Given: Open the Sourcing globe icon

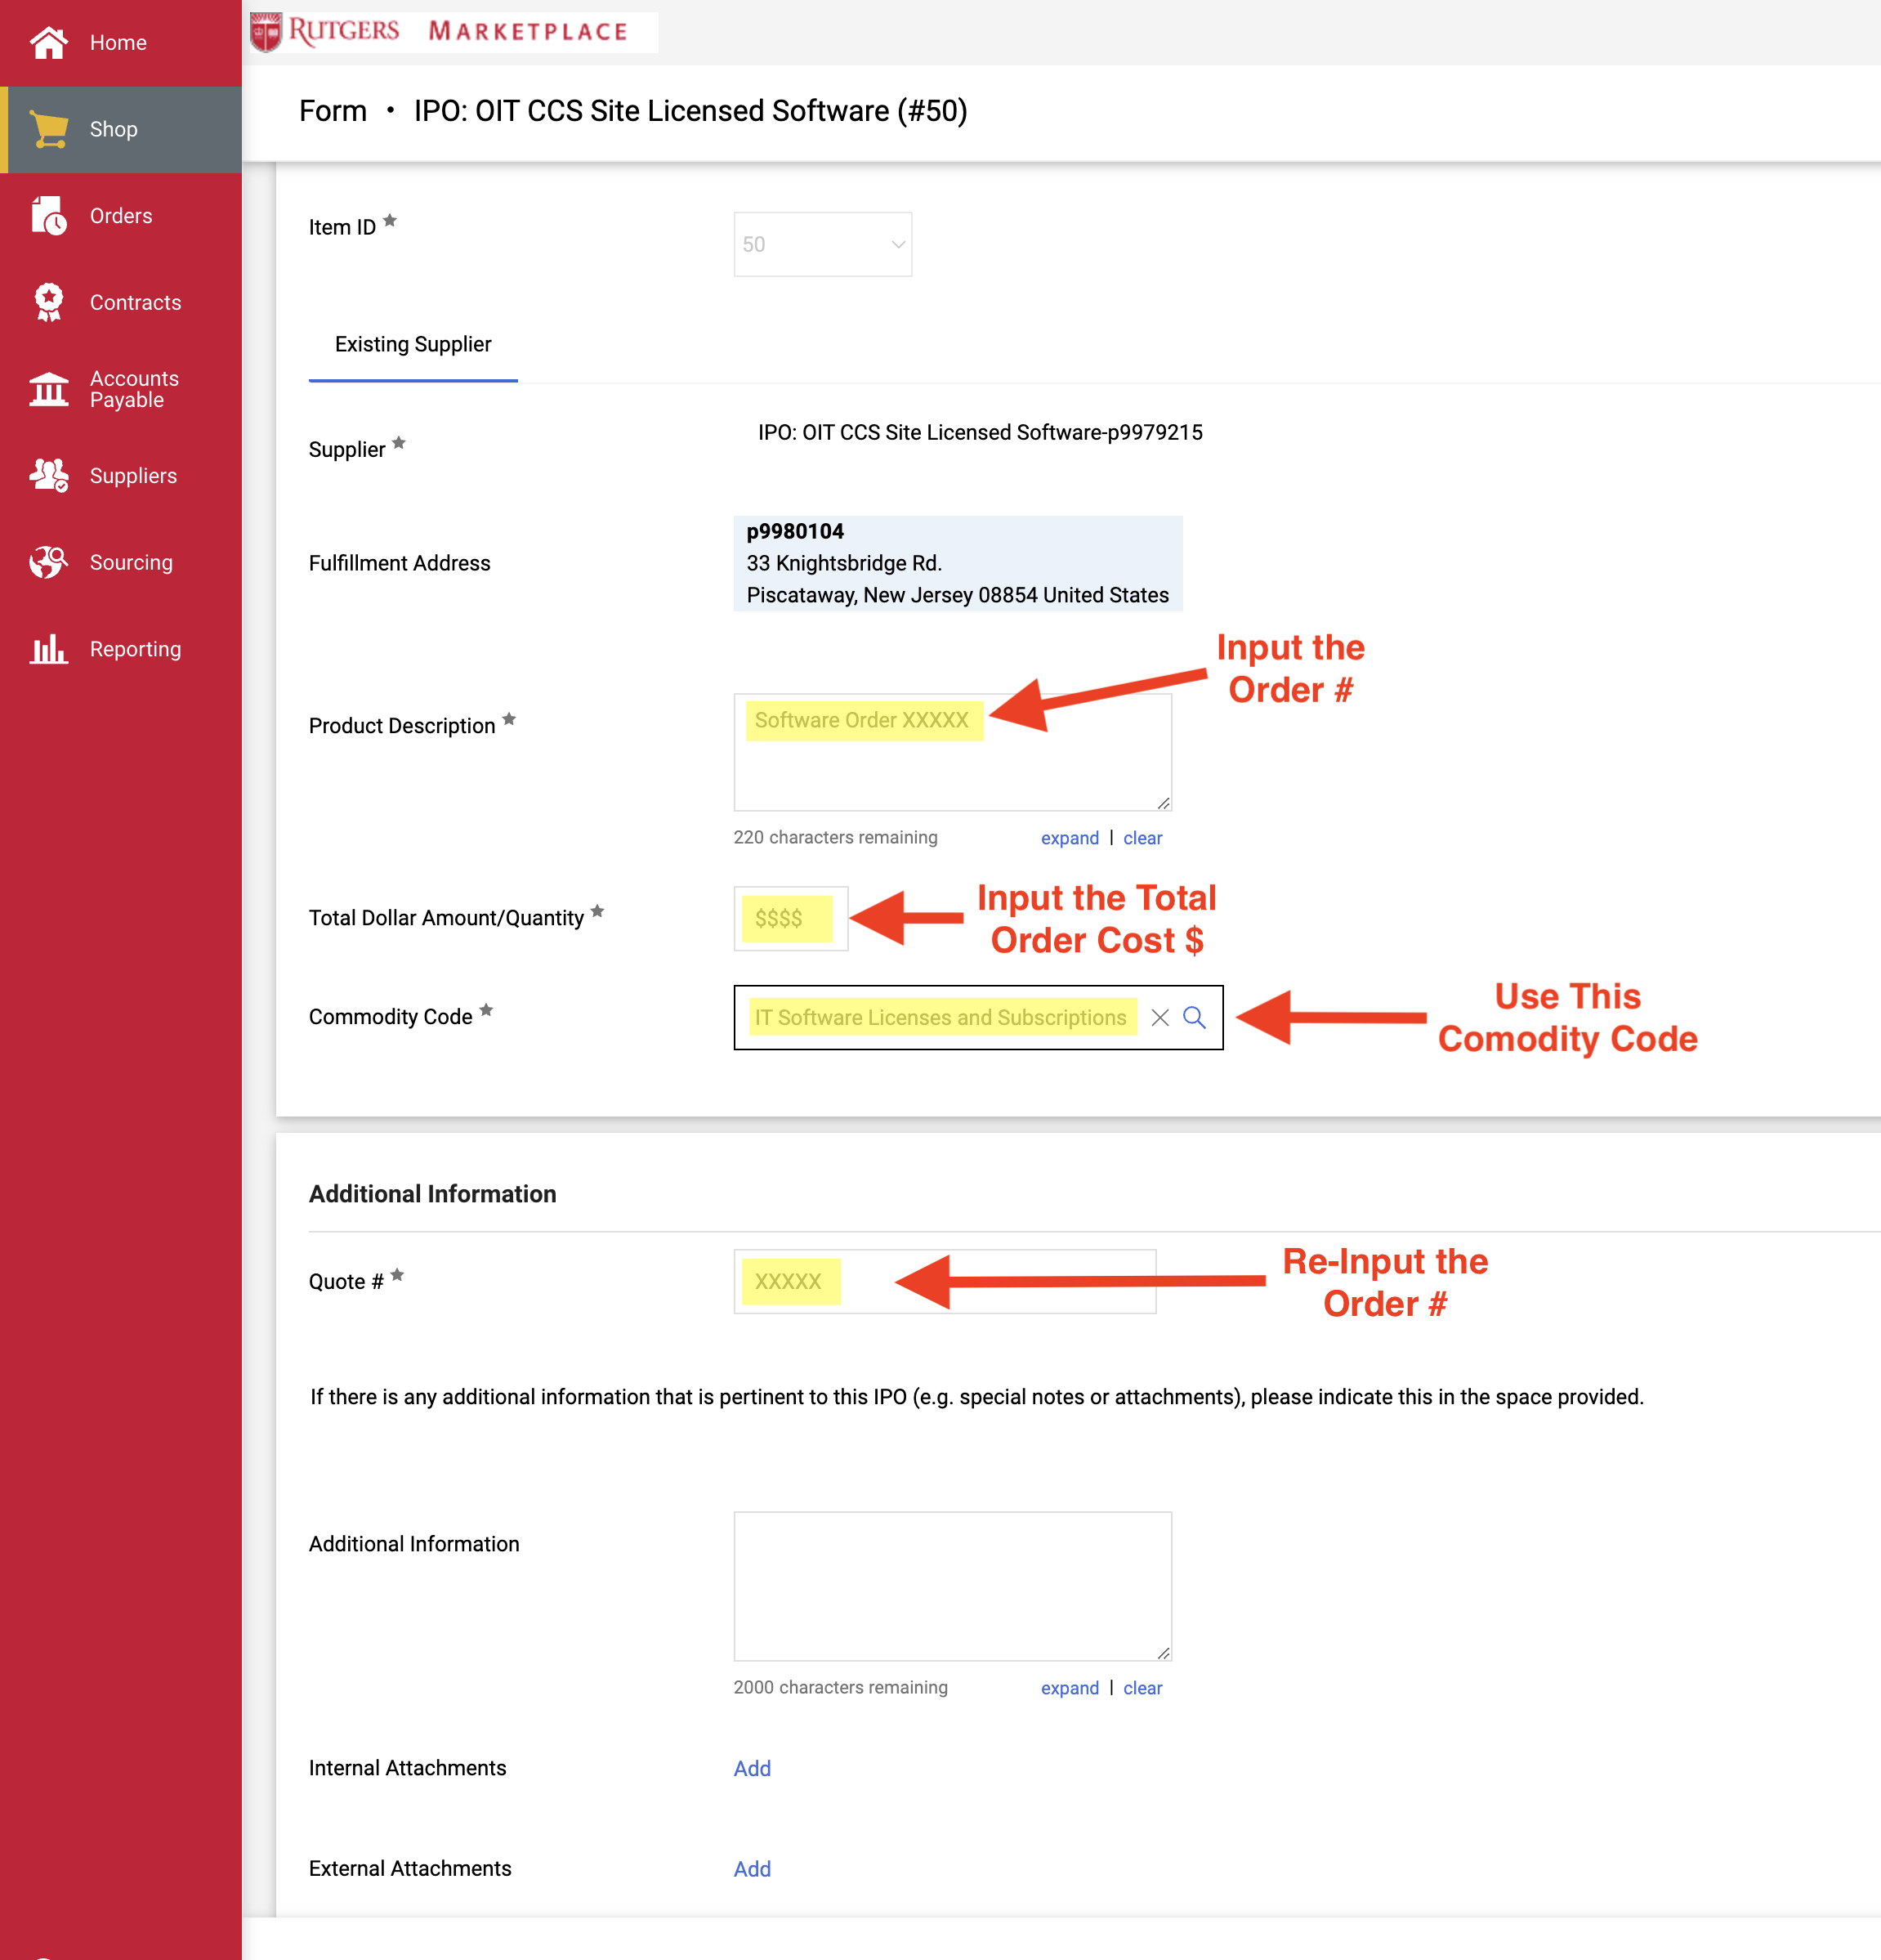Looking at the screenshot, I should pos(48,562).
